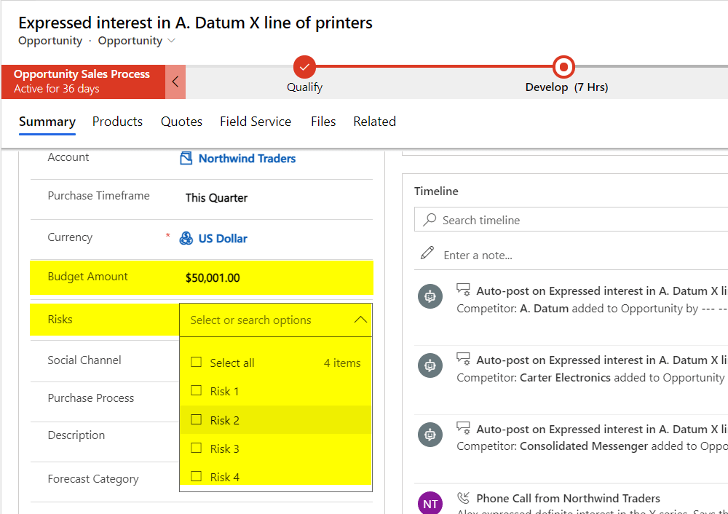Tick the Risk 1 checkbox
Screen dimensions: 728x514
(x=196, y=391)
